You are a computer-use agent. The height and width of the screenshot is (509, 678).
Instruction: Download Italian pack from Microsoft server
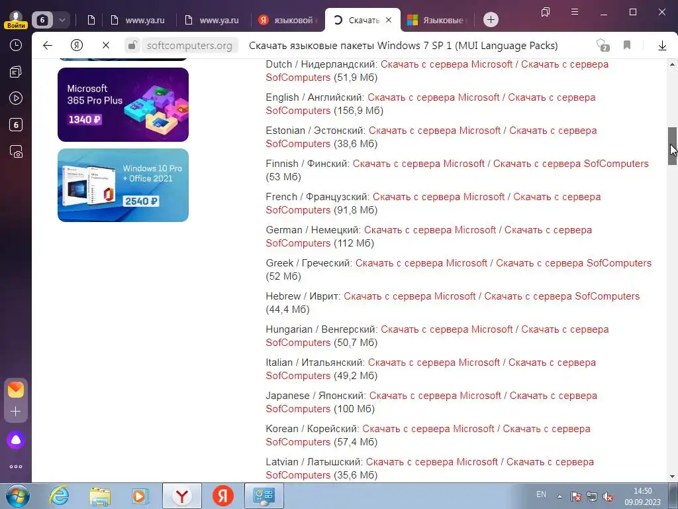434,363
